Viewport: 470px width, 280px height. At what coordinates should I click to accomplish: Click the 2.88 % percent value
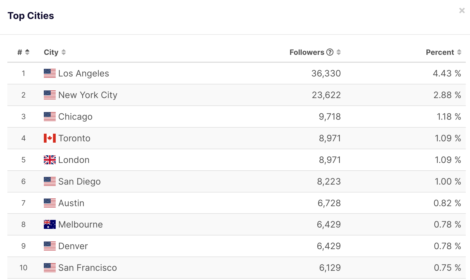point(447,95)
